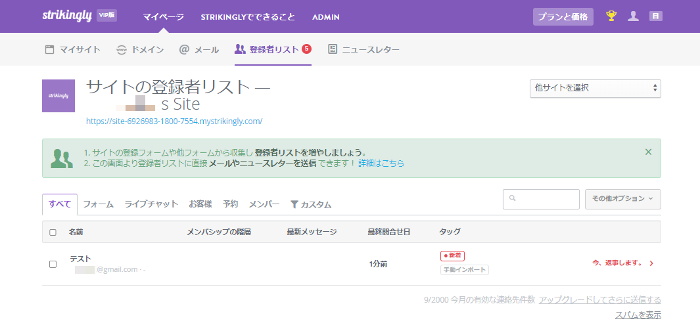This screenshot has width=700, height=327.
Task: Open the user account profile icon
Action: coord(633,16)
